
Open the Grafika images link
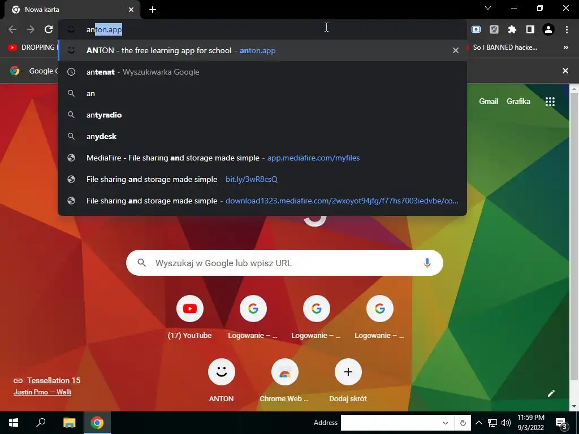pos(518,102)
